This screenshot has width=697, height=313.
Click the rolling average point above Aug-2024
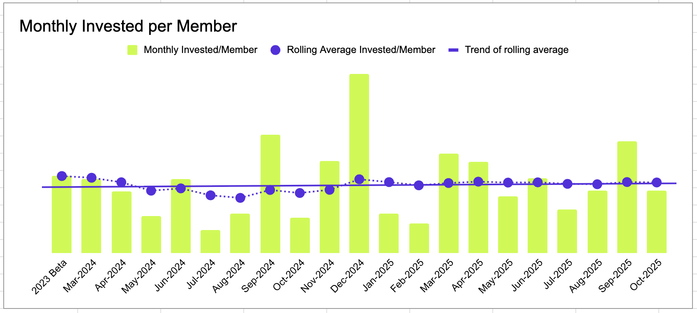[x=240, y=198]
